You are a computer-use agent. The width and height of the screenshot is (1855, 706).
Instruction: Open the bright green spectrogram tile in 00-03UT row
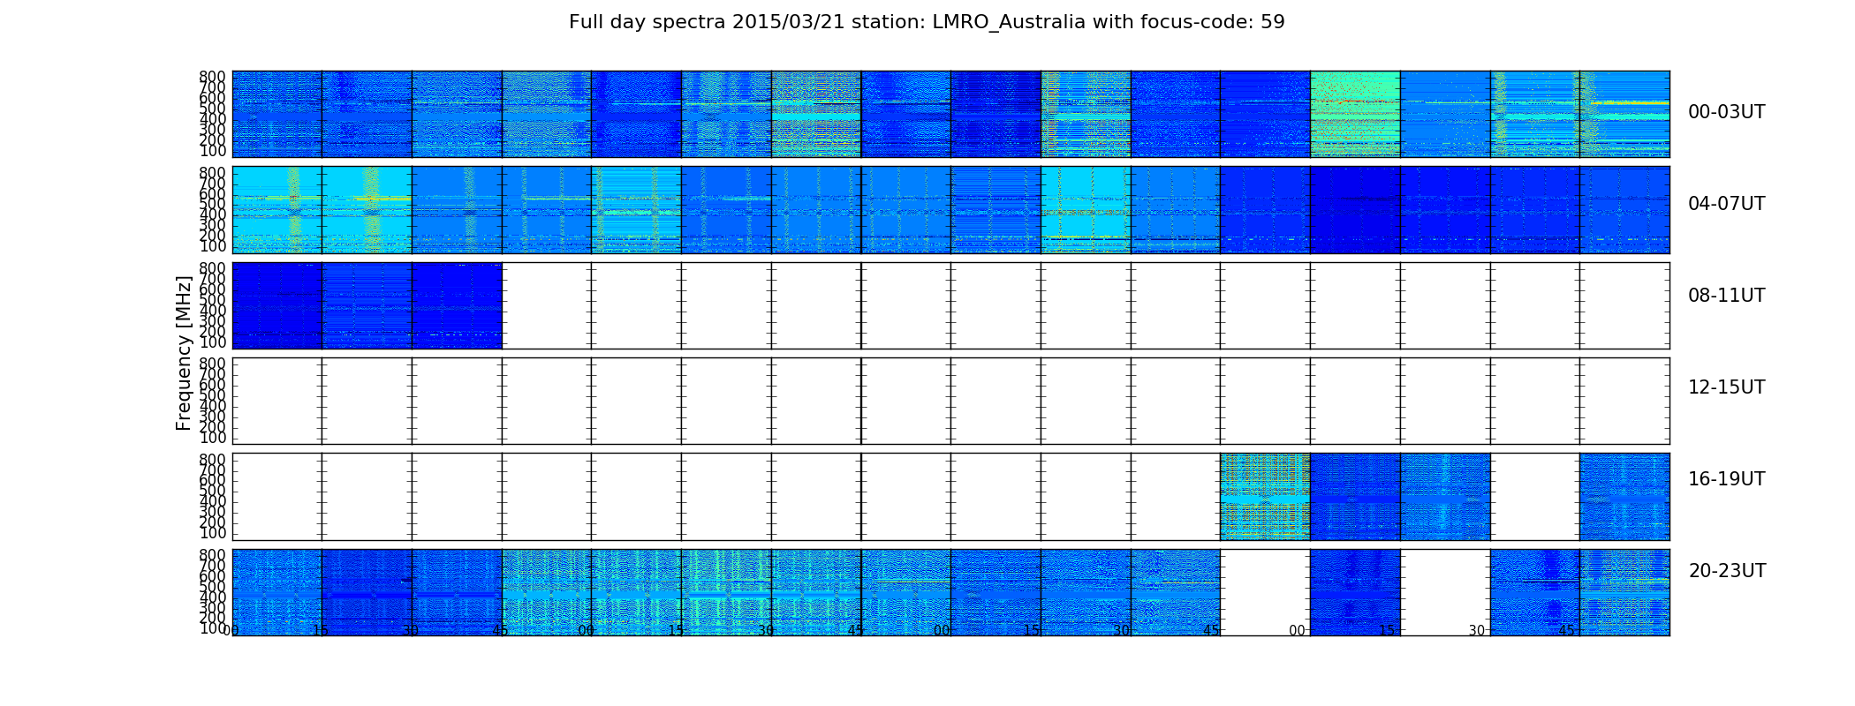[x=1355, y=114]
